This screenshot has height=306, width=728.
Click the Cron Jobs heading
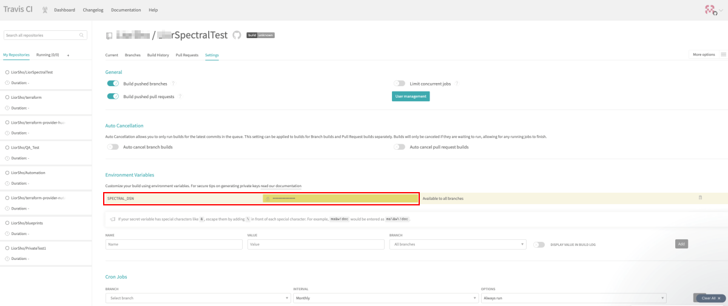point(116,277)
